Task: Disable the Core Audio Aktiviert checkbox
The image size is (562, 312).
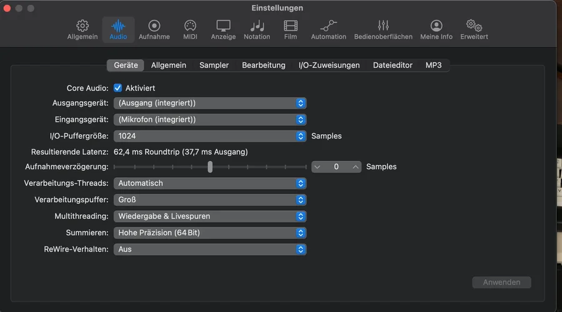Action: [x=118, y=88]
